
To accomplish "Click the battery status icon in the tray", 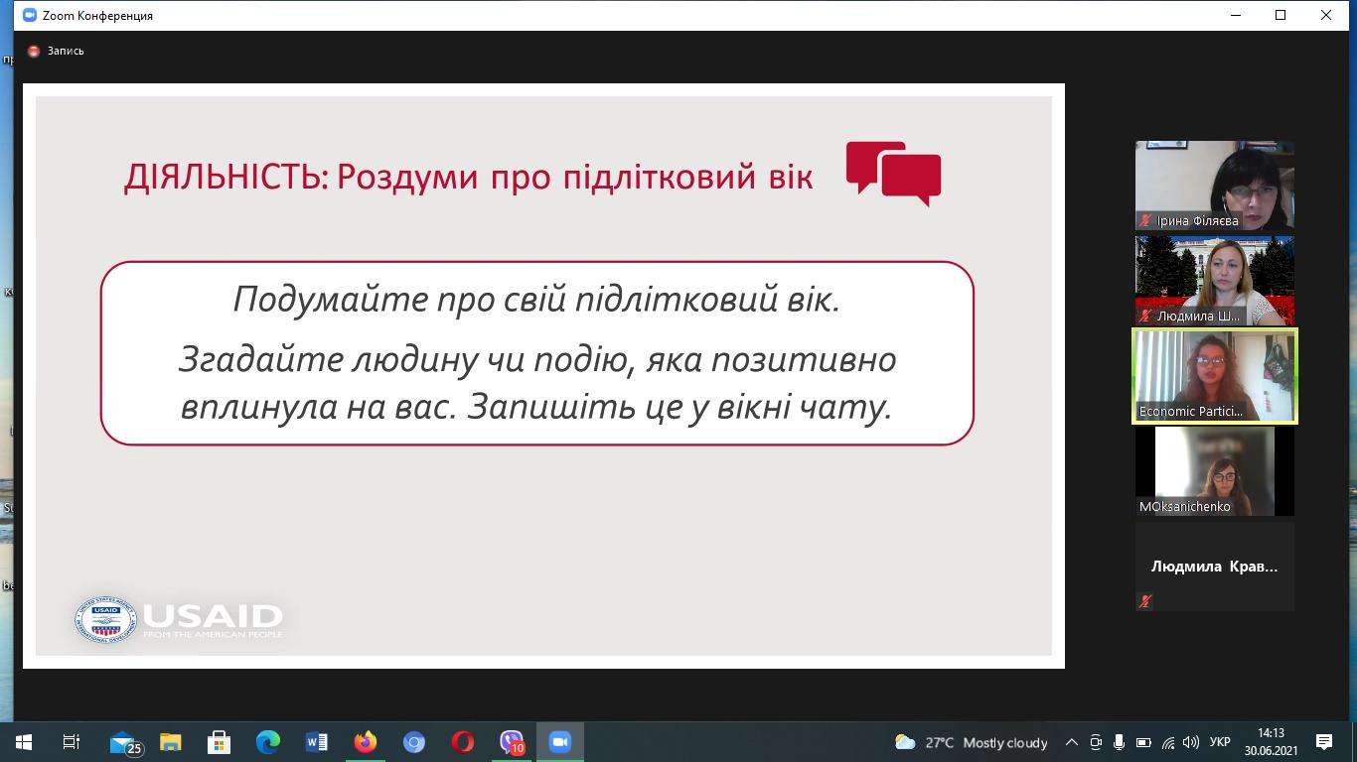I will (x=1144, y=742).
